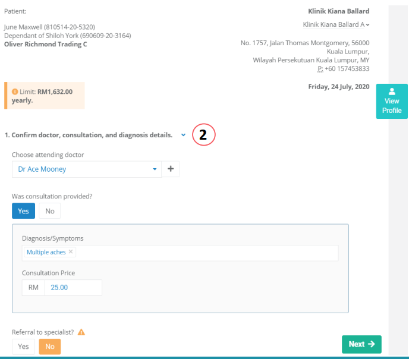Click the clinic phone number +60 157453833
This screenshot has height=359, width=409.
[347, 68]
